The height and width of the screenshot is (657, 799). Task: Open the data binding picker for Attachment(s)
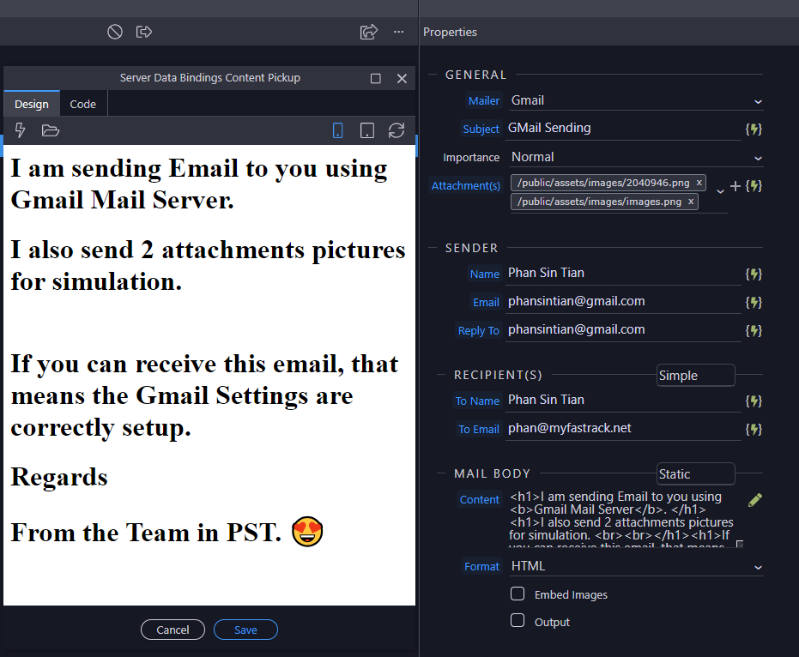pyautogui.click(x=754, y=186)
